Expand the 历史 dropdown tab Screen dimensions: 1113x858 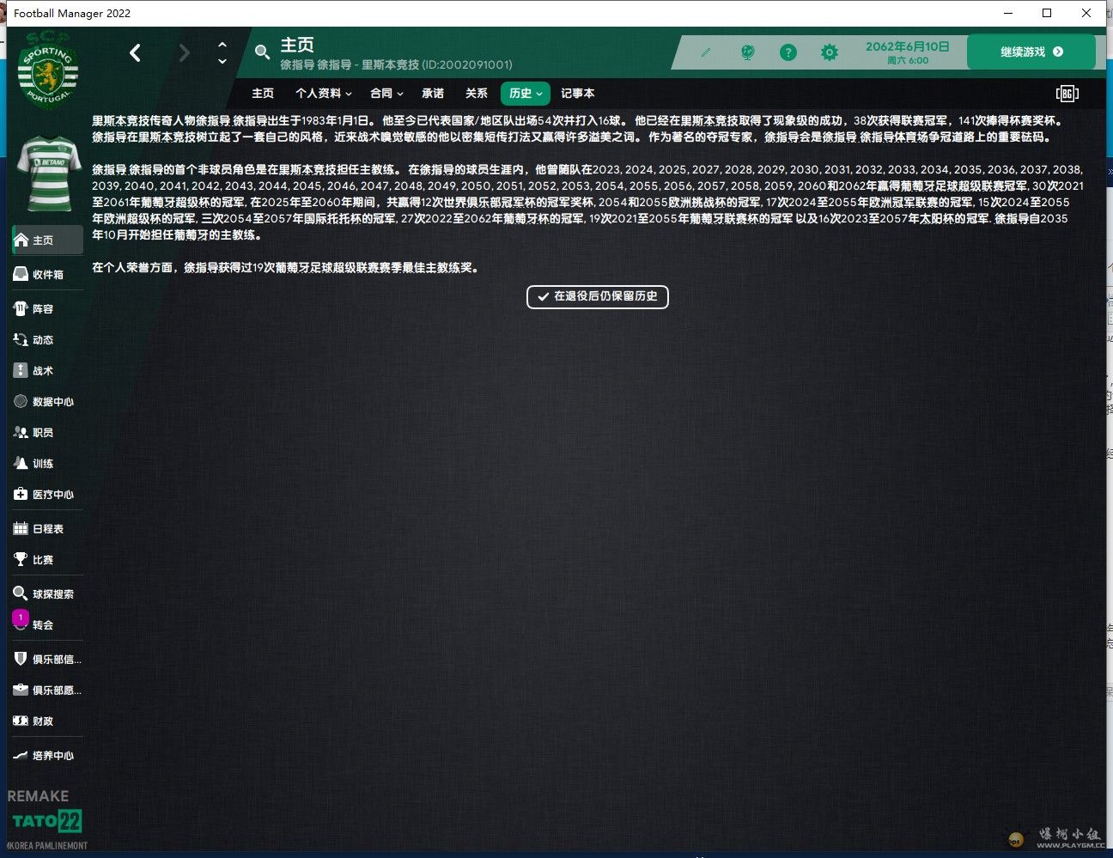526,94
